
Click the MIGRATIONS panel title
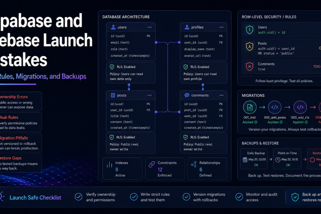[x=253, y=96]
